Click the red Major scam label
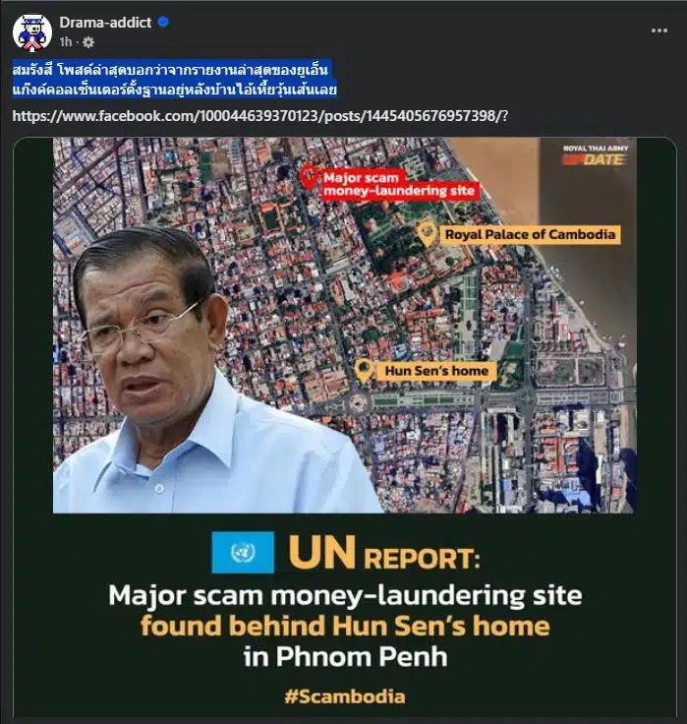This screenshot has height=724, width=687. 400,184
